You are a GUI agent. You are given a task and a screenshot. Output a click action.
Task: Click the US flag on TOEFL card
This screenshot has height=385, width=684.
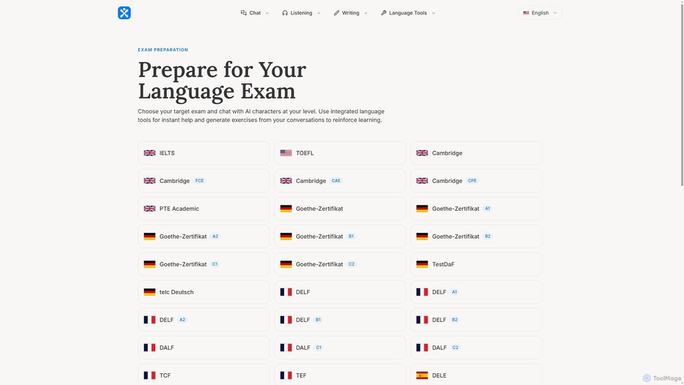(286, 153)
